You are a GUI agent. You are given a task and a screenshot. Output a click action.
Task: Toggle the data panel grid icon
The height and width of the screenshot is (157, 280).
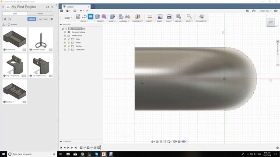point(62,11)
